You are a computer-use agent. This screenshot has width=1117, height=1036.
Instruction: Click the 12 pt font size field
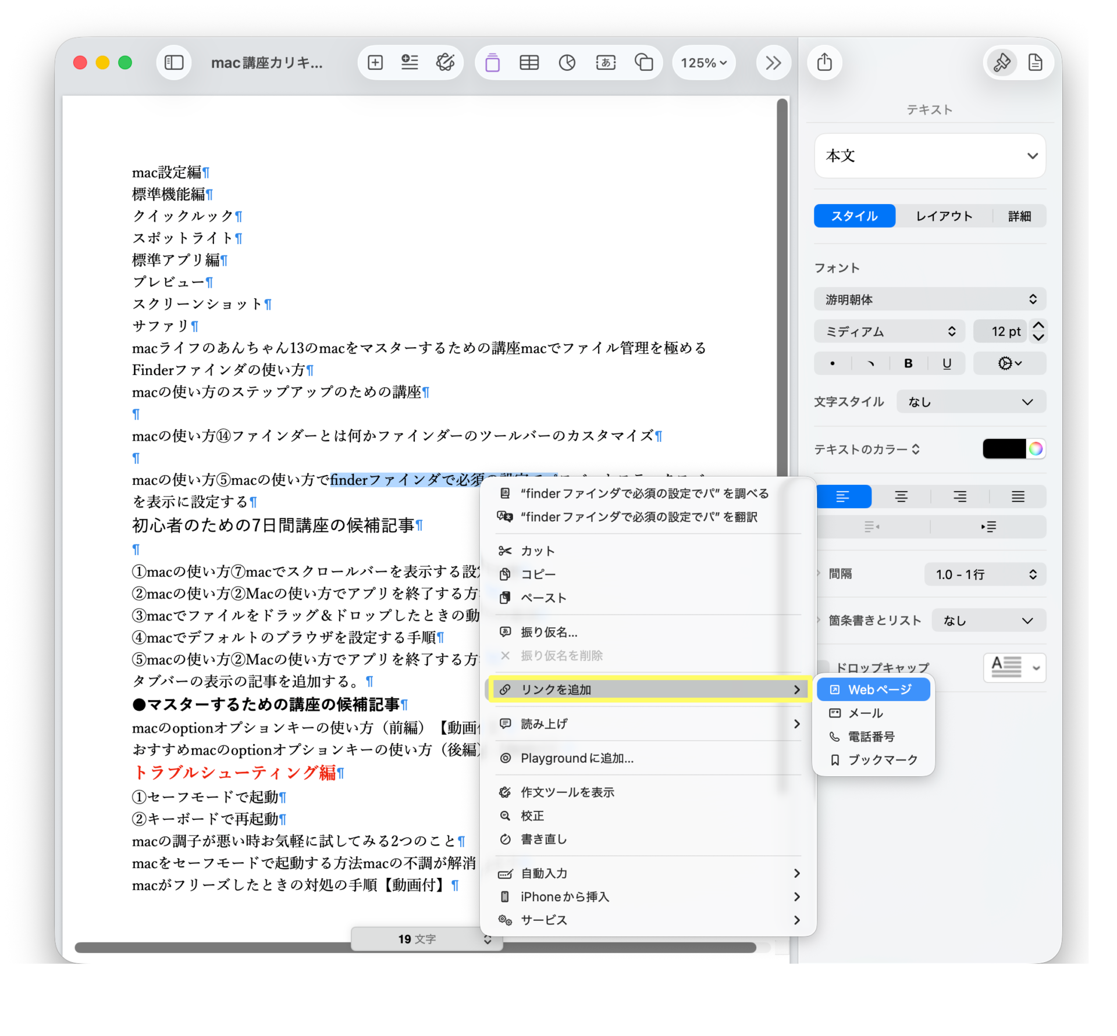(1000, 331)
